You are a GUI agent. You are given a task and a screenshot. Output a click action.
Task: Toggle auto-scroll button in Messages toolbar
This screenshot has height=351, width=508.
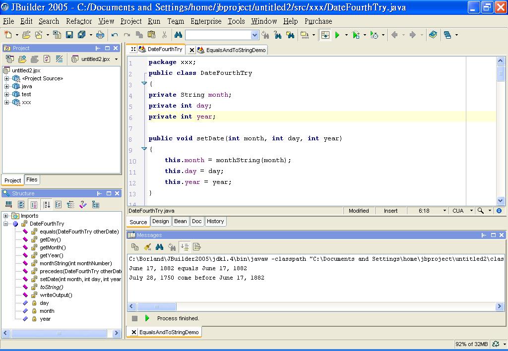[185, 247]
